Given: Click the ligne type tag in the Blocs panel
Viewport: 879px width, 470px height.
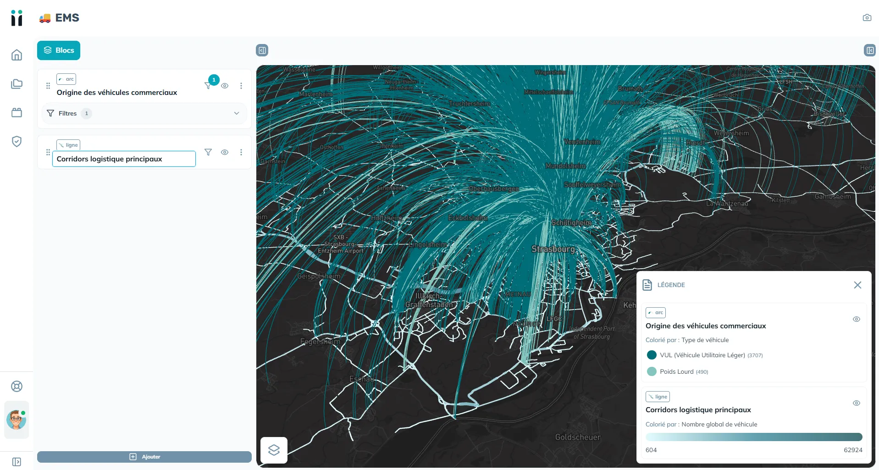Looking at the screenshot, I should pyautogui.click(x=68, y=145).
